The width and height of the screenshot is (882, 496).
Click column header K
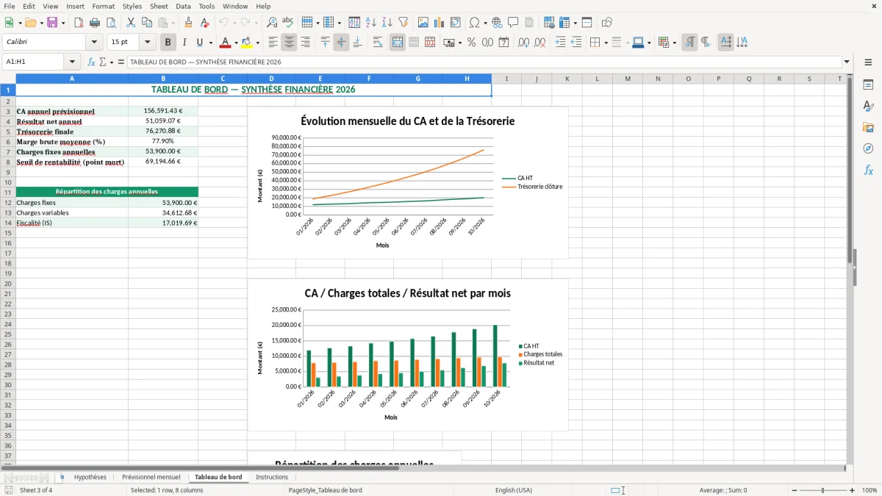[x=567, y=79]
